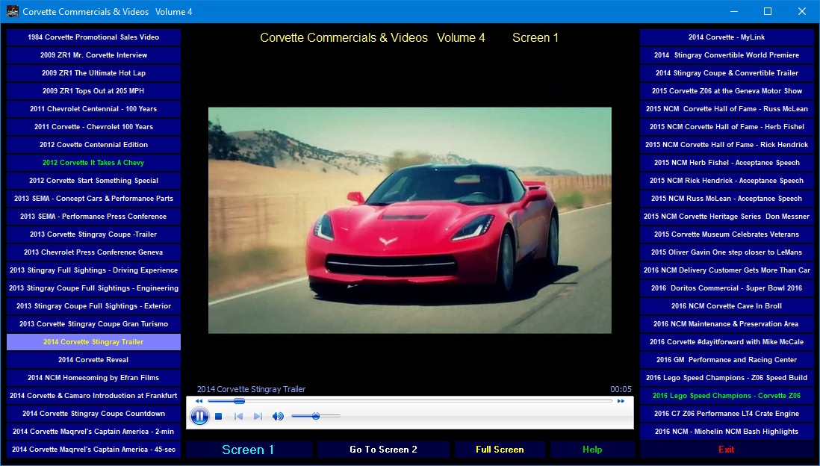
Task: Adjust the volume slider
Action: pyautogui.click(x=316, y=416)
